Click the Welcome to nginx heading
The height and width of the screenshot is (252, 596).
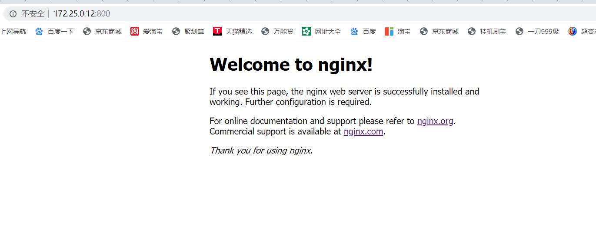290,64
